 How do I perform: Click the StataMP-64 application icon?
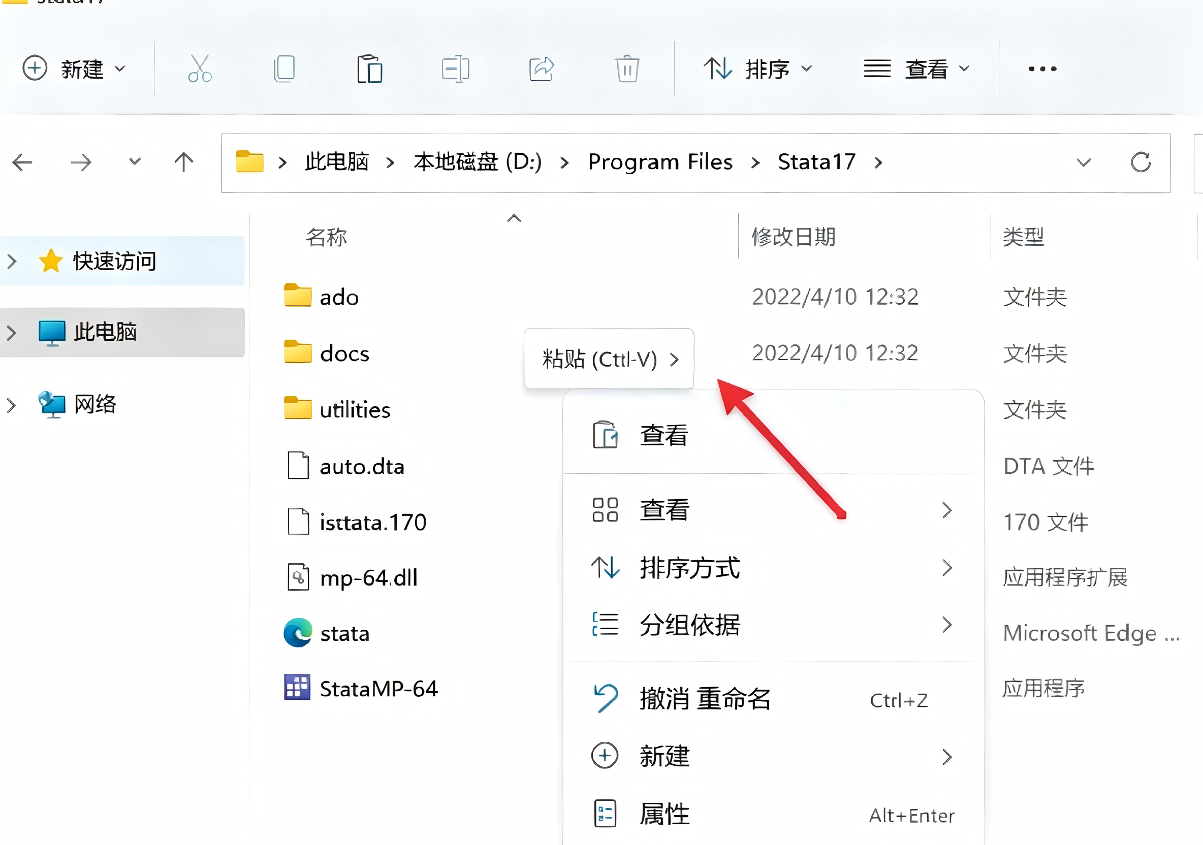point(297,687)
